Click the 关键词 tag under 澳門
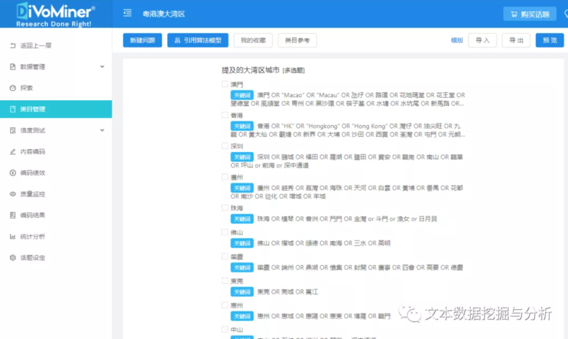 point(242,95)
